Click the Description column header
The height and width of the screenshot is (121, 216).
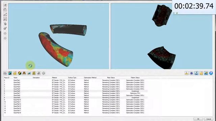(x=36, y=78)
